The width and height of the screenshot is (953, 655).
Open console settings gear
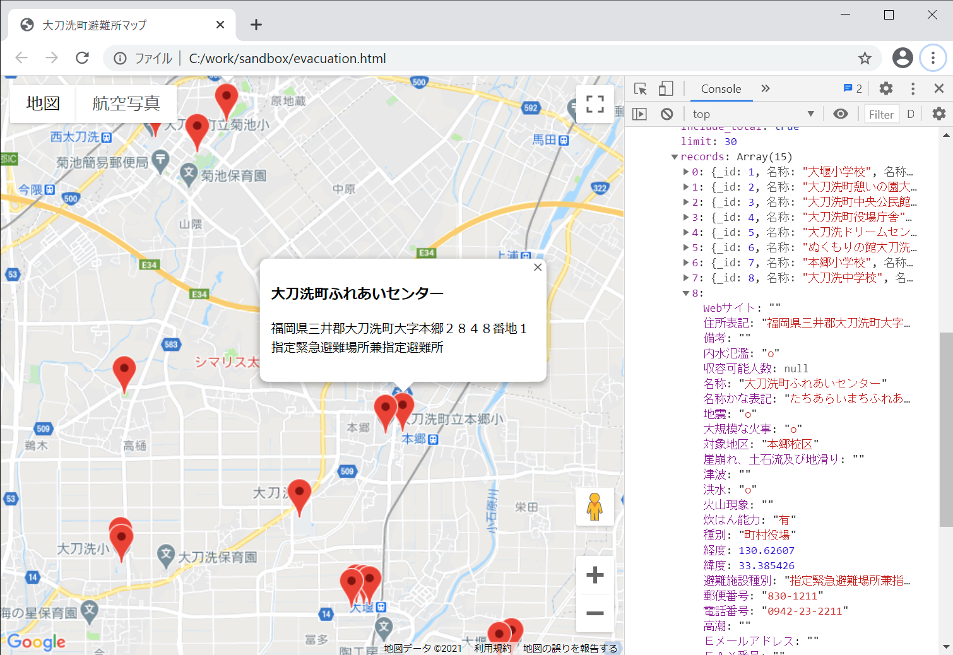click(x=939, y=114)
